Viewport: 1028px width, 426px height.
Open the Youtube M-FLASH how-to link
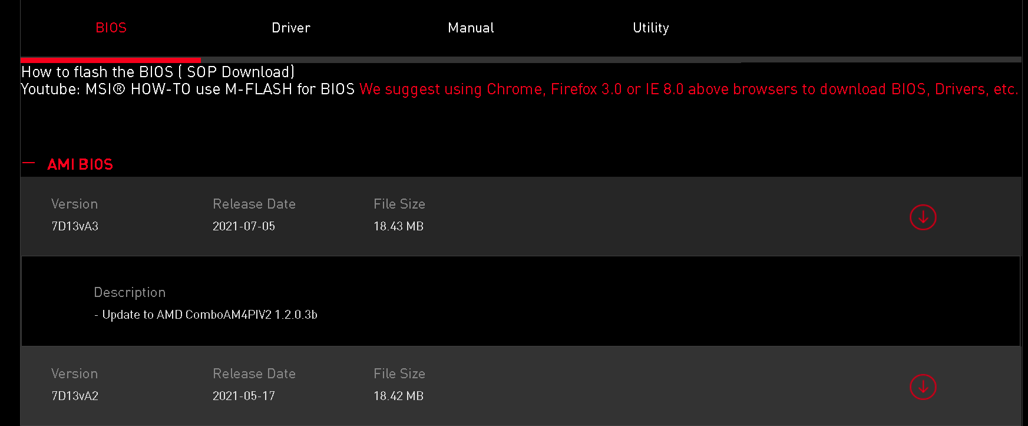click(188, 90)
